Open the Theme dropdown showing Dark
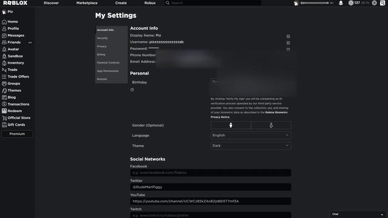Screen dimensions: 388x218 pyautogui.click(x=250, y=145)
